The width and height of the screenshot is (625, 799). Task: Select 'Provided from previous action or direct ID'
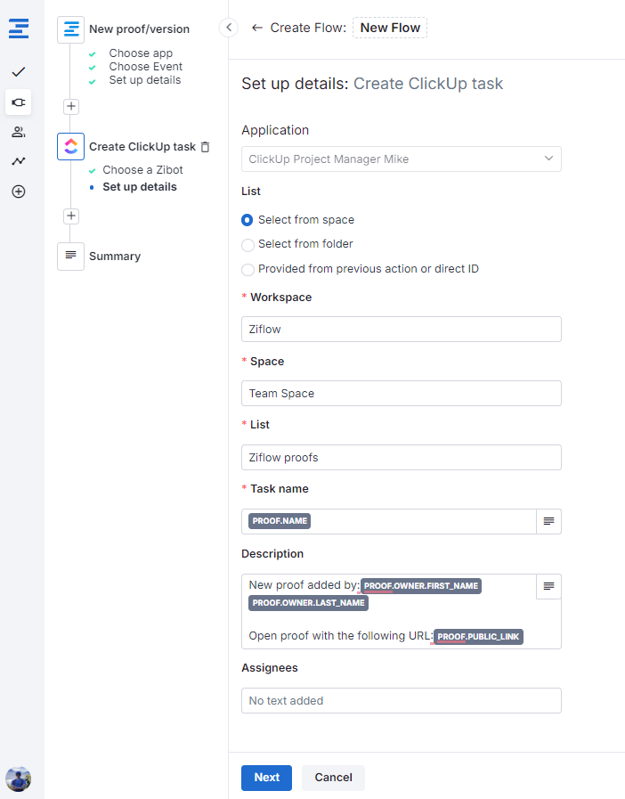point(248,269)
